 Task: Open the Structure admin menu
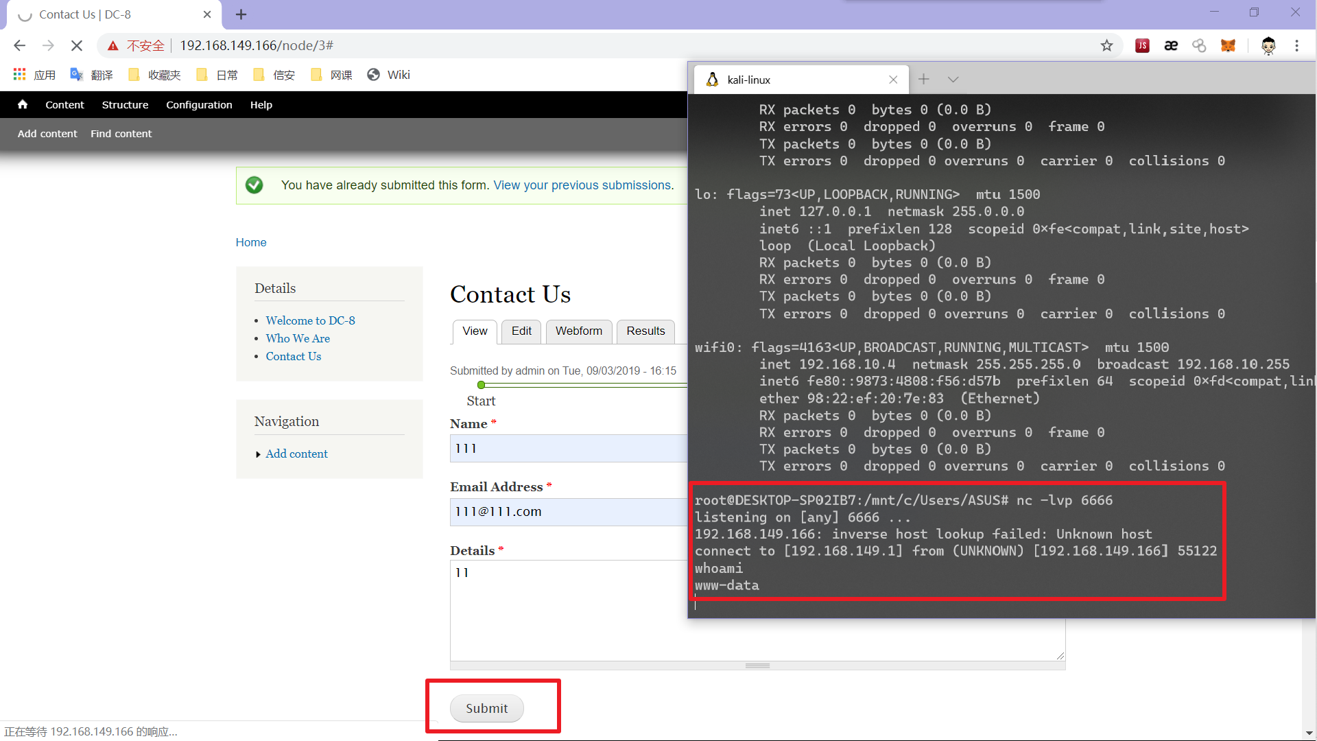click(x=125, y=104)
